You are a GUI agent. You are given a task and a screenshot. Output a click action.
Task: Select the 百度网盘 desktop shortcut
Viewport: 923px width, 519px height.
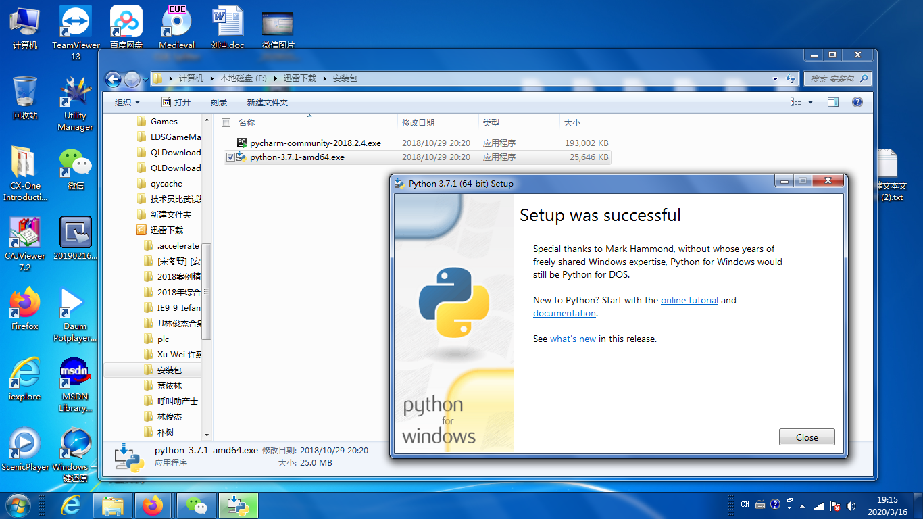tap(126, 28)
